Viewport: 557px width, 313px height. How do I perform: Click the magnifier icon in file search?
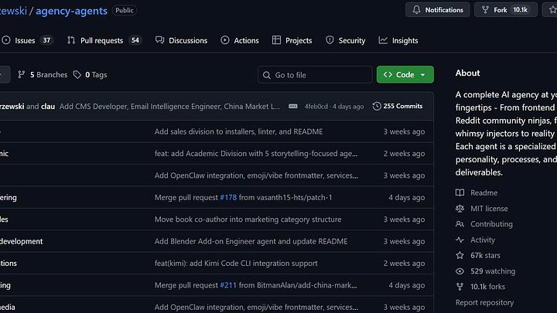pos(266,75)
